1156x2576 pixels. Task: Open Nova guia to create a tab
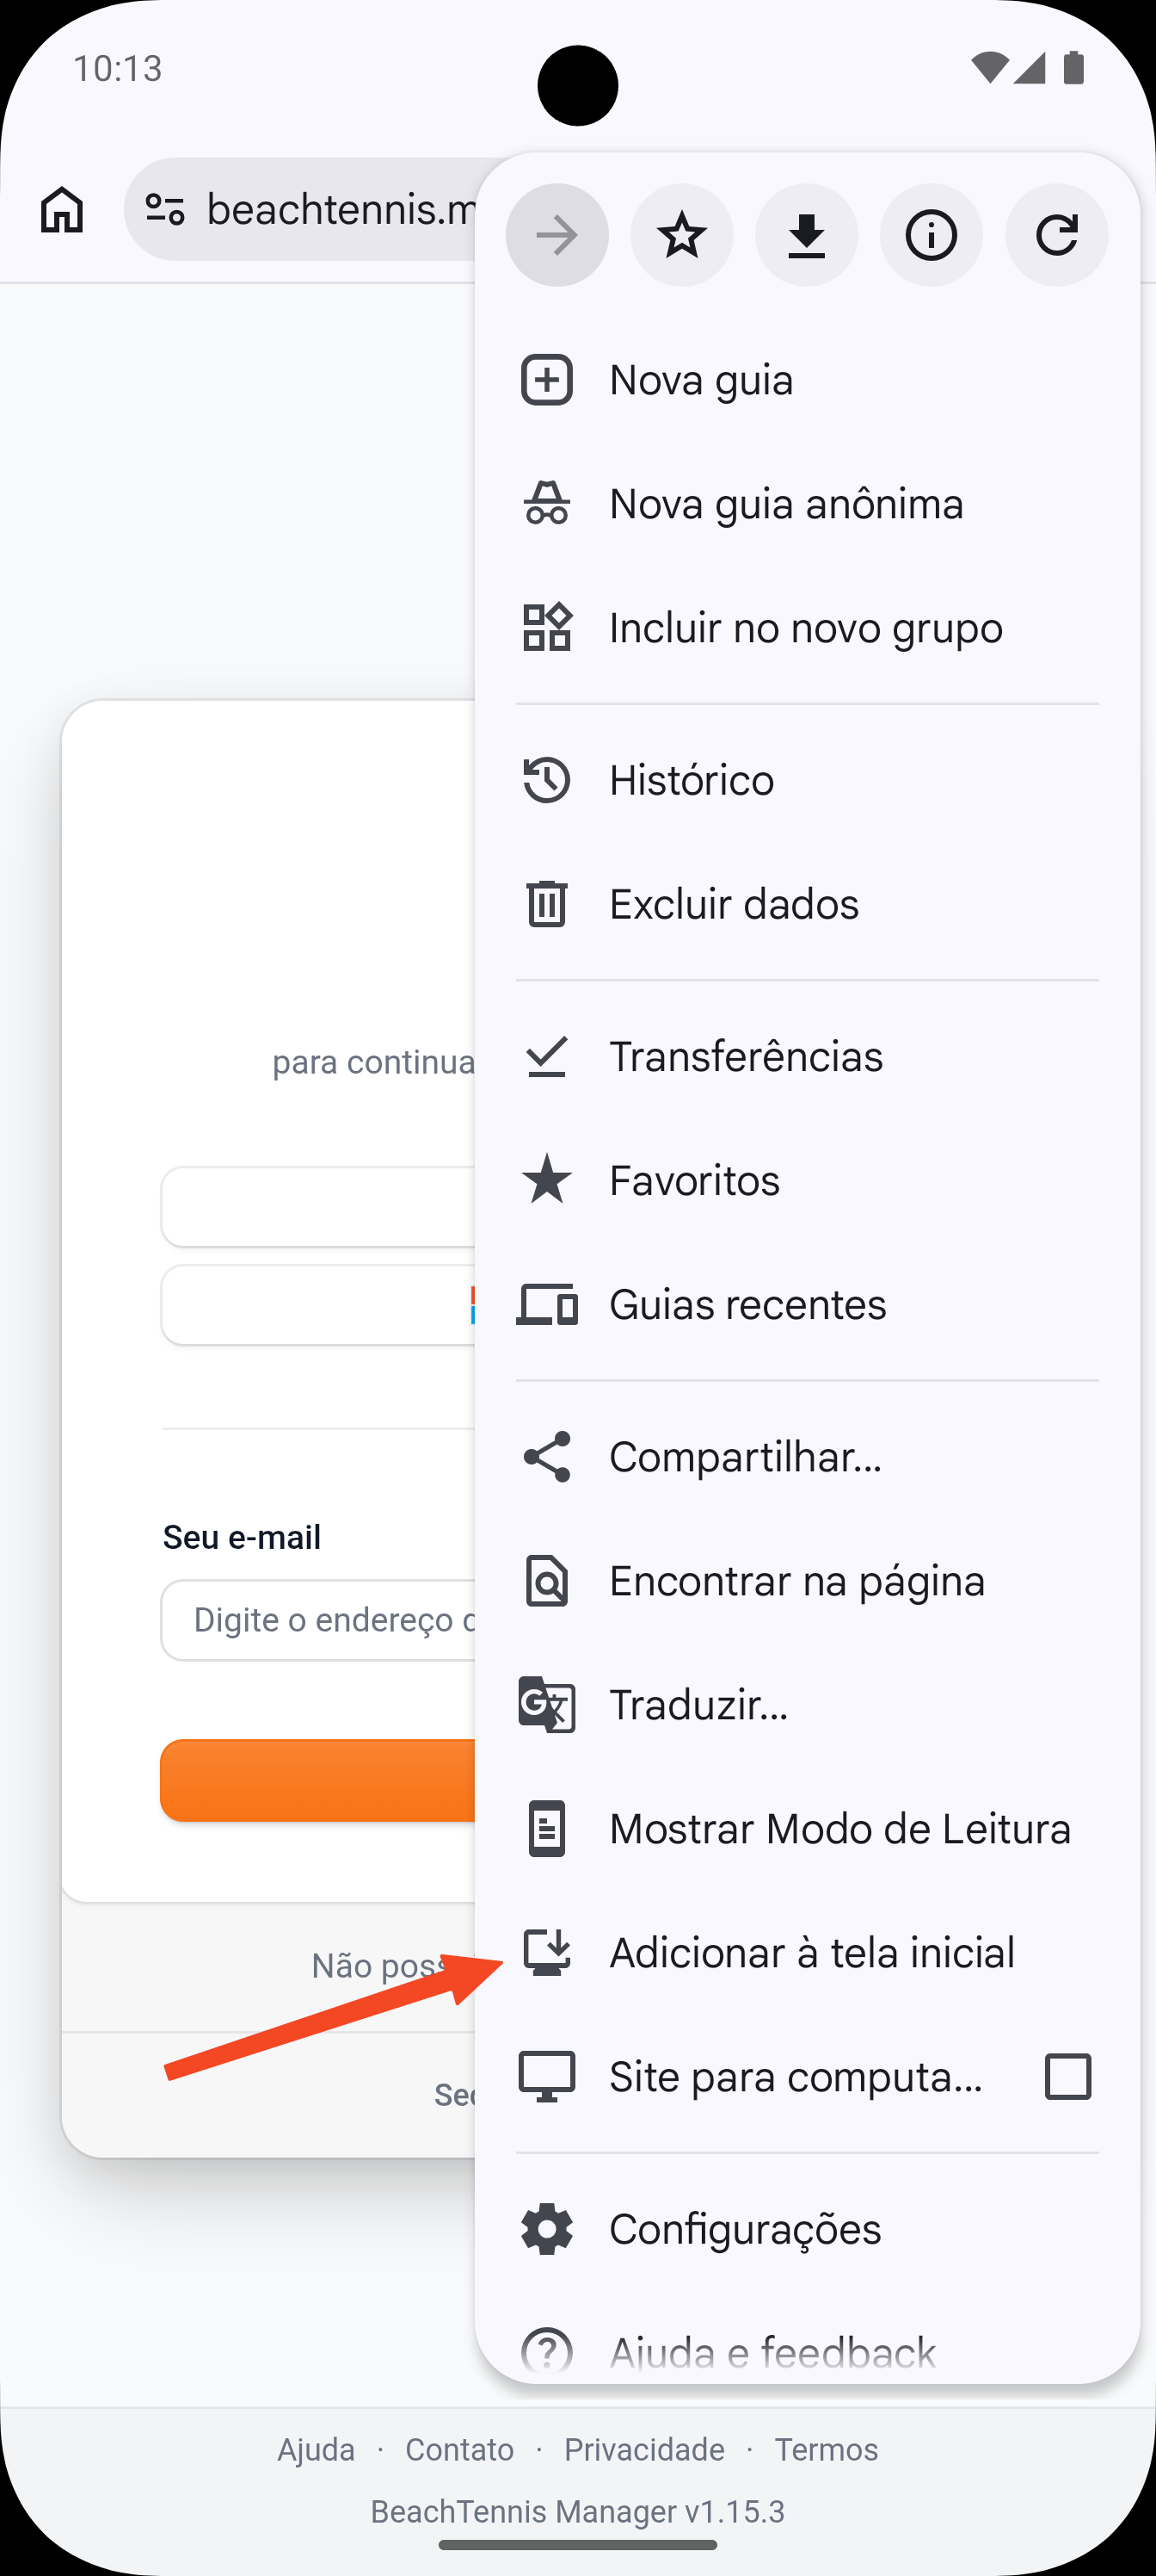700,380
